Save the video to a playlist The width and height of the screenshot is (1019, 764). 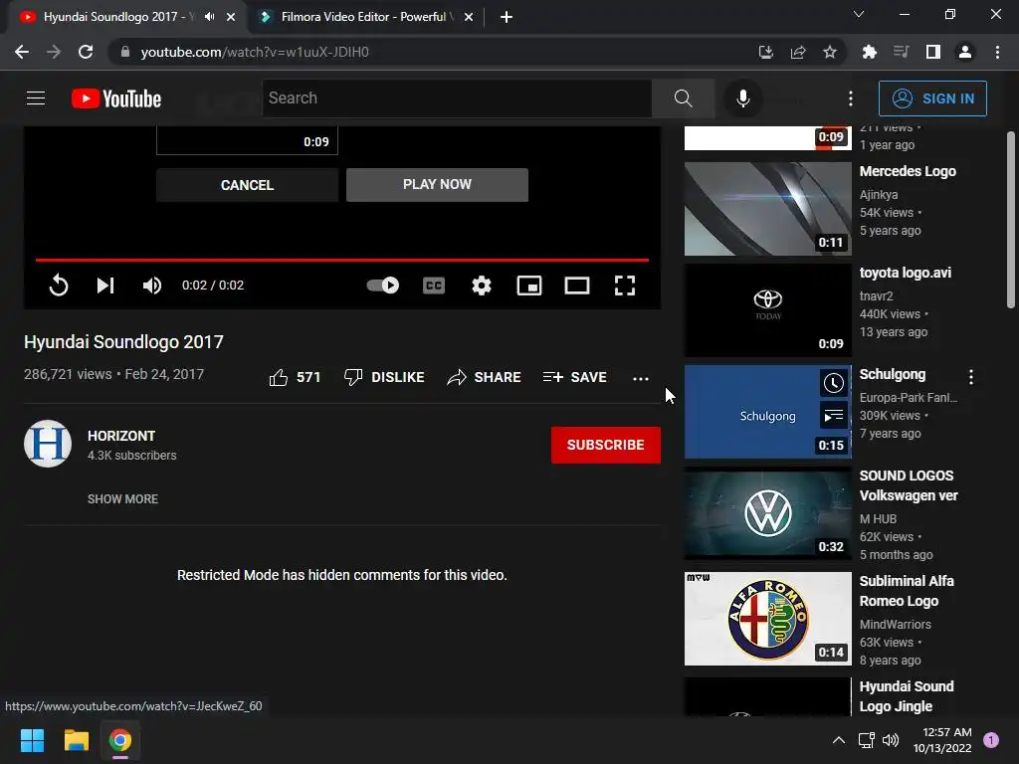(574, 377)
